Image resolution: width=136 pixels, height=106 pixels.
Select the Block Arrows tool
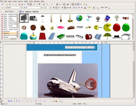point(32,101)
